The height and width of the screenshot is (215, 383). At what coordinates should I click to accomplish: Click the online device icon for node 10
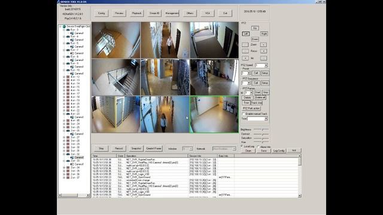[68, 70]
